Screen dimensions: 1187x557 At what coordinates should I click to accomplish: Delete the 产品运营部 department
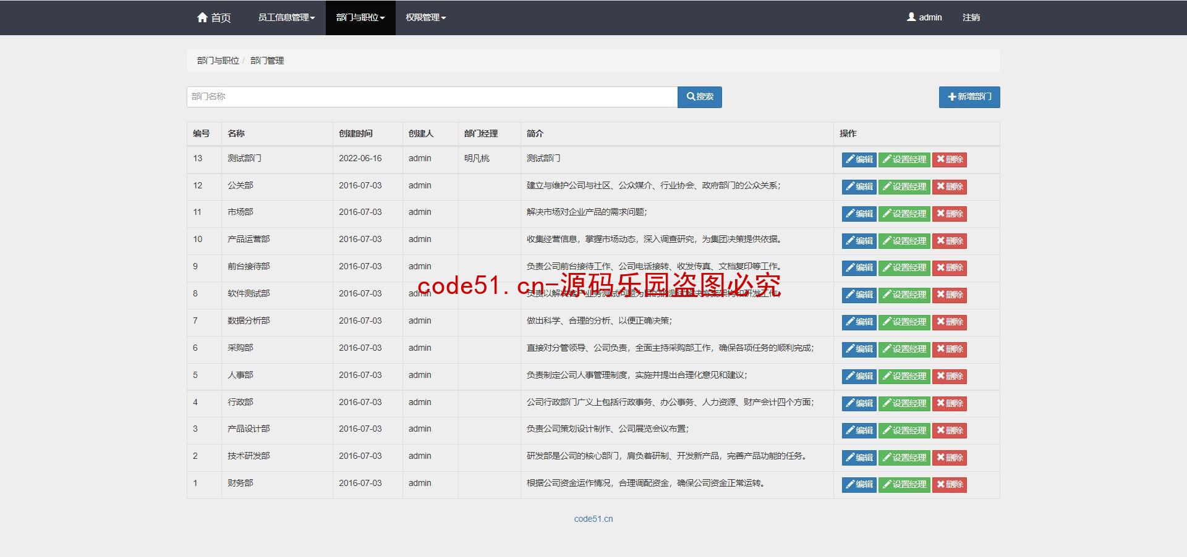[x=950, y=241]
